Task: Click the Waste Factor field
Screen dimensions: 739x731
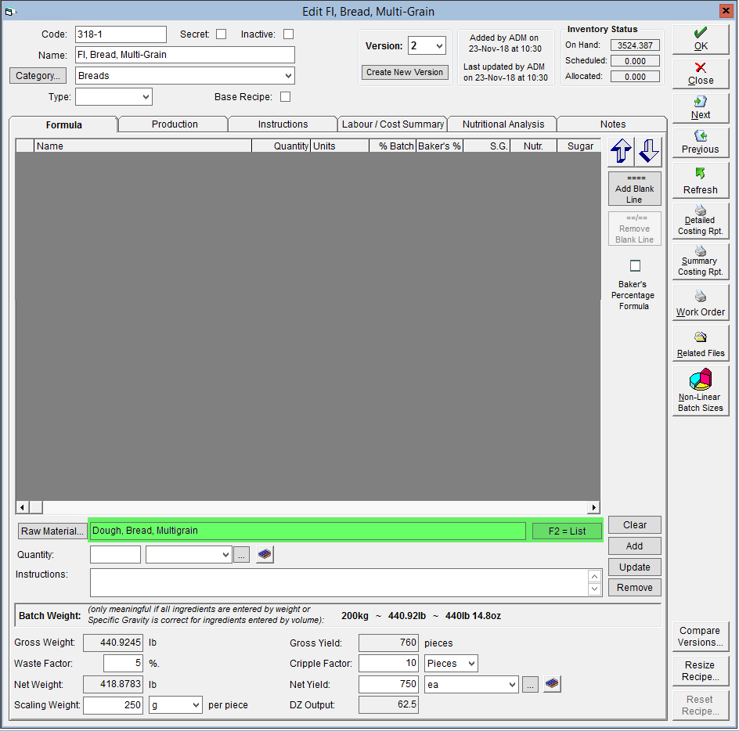Action: (x=123, y=664)
